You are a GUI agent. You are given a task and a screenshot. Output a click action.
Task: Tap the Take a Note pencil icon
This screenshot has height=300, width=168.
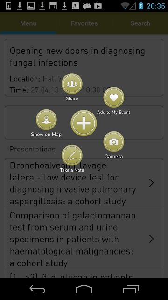pos(72,155)
